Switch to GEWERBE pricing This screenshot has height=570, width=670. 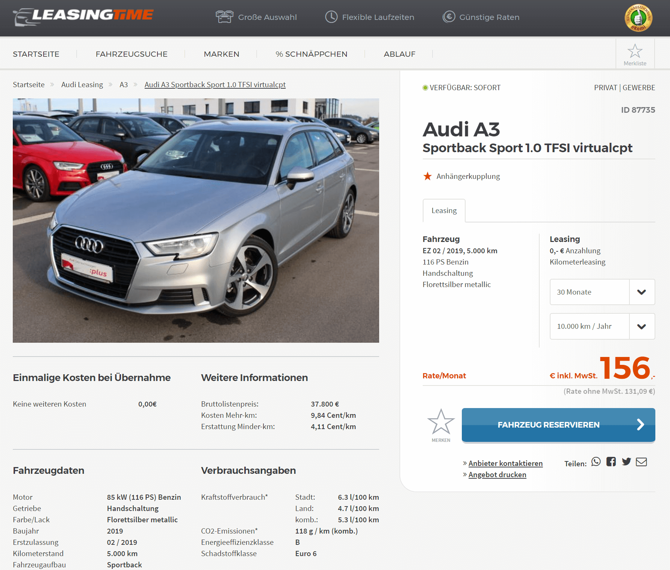639,88
